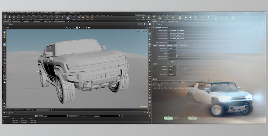Select the Platonic Solids shelf tool

coord(68,18)
